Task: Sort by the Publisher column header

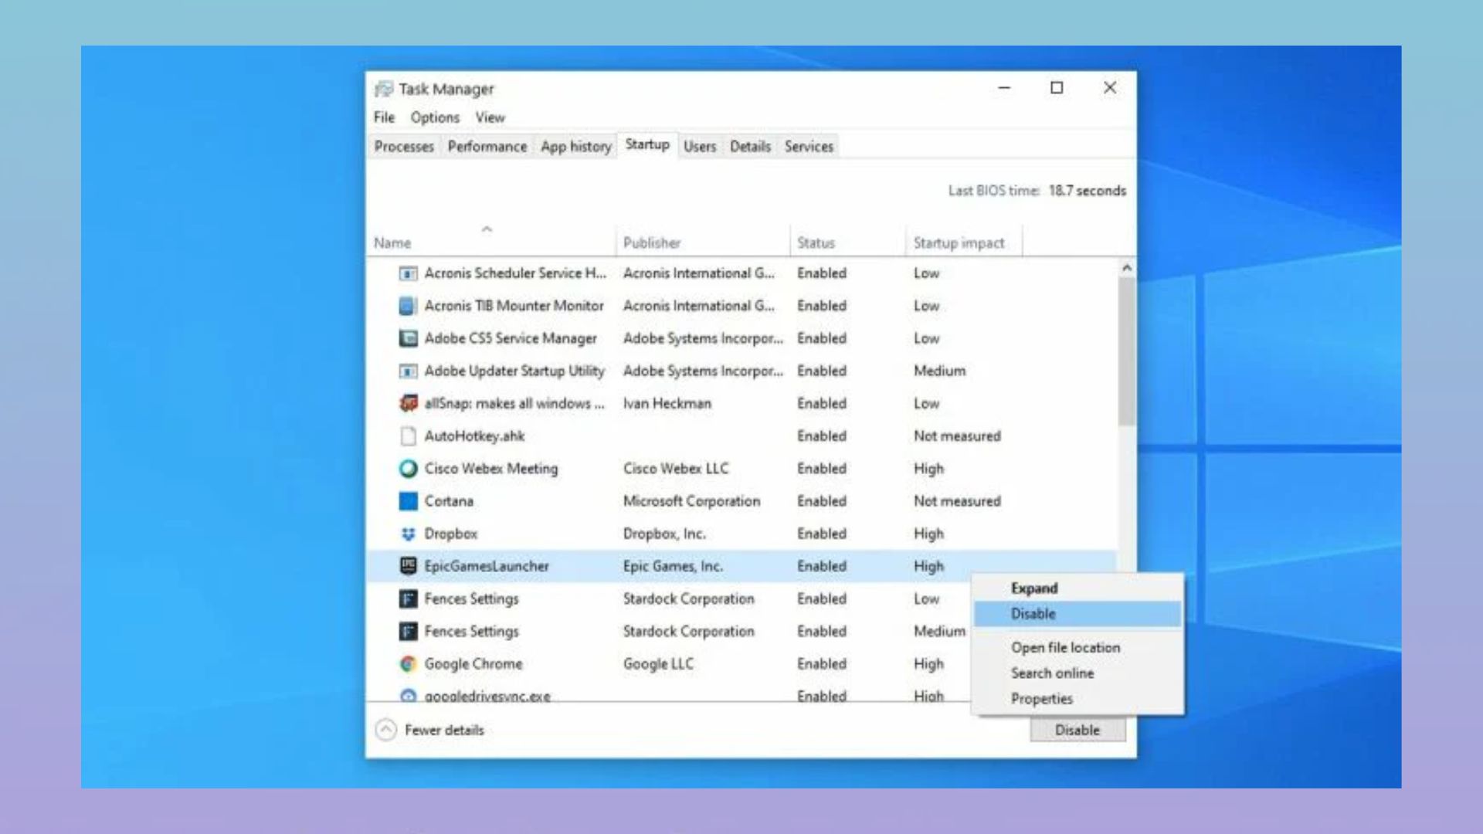Action: click(x=652, y=242)
